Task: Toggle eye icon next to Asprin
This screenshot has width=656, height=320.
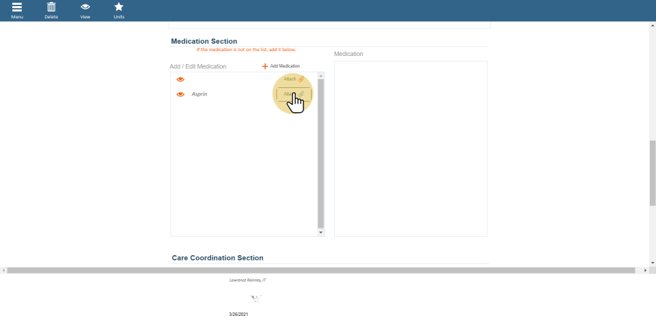Action: (x=180, y=94)
